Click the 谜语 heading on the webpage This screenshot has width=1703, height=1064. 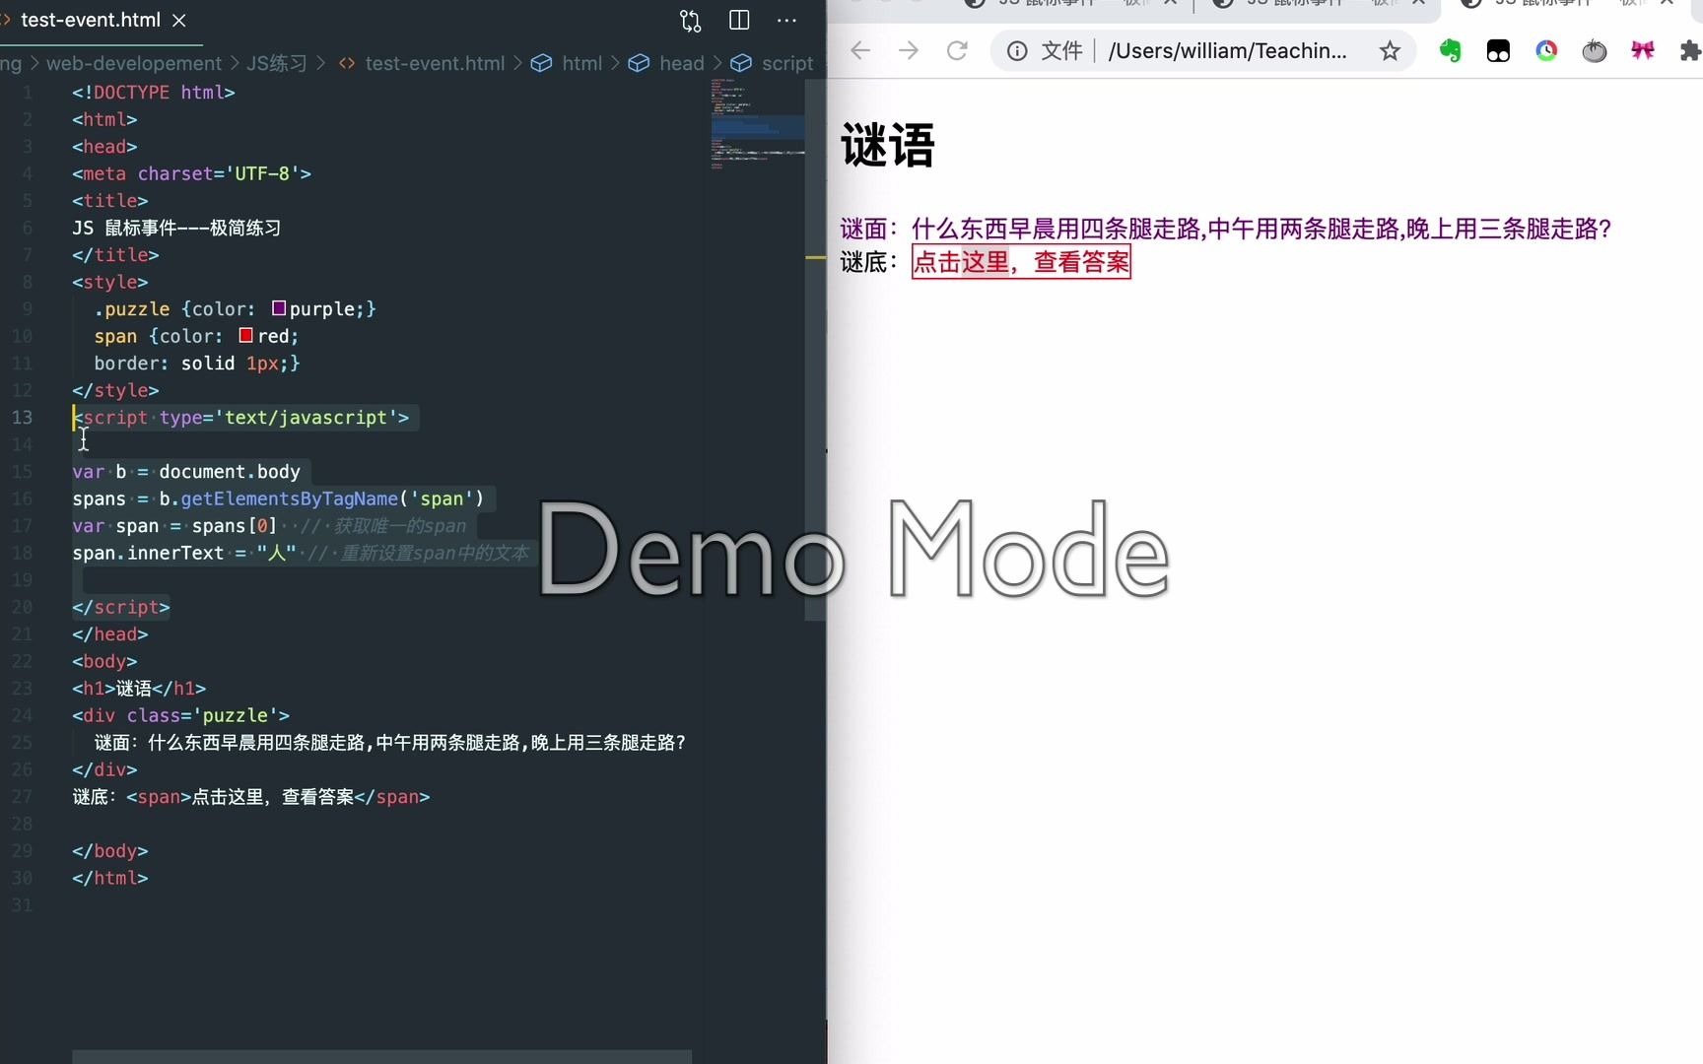(887, 146)
